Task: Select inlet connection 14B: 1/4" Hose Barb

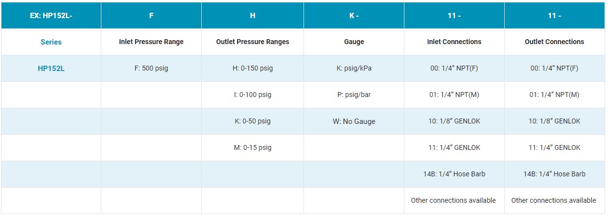Action: pyautogui.click(x=454, y=174)
